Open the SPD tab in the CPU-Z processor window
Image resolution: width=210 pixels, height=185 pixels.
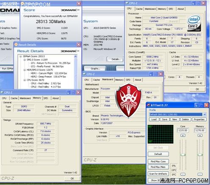[171, 9]
